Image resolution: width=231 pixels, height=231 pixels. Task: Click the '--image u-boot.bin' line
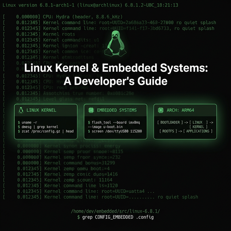(x=105, y=127)
